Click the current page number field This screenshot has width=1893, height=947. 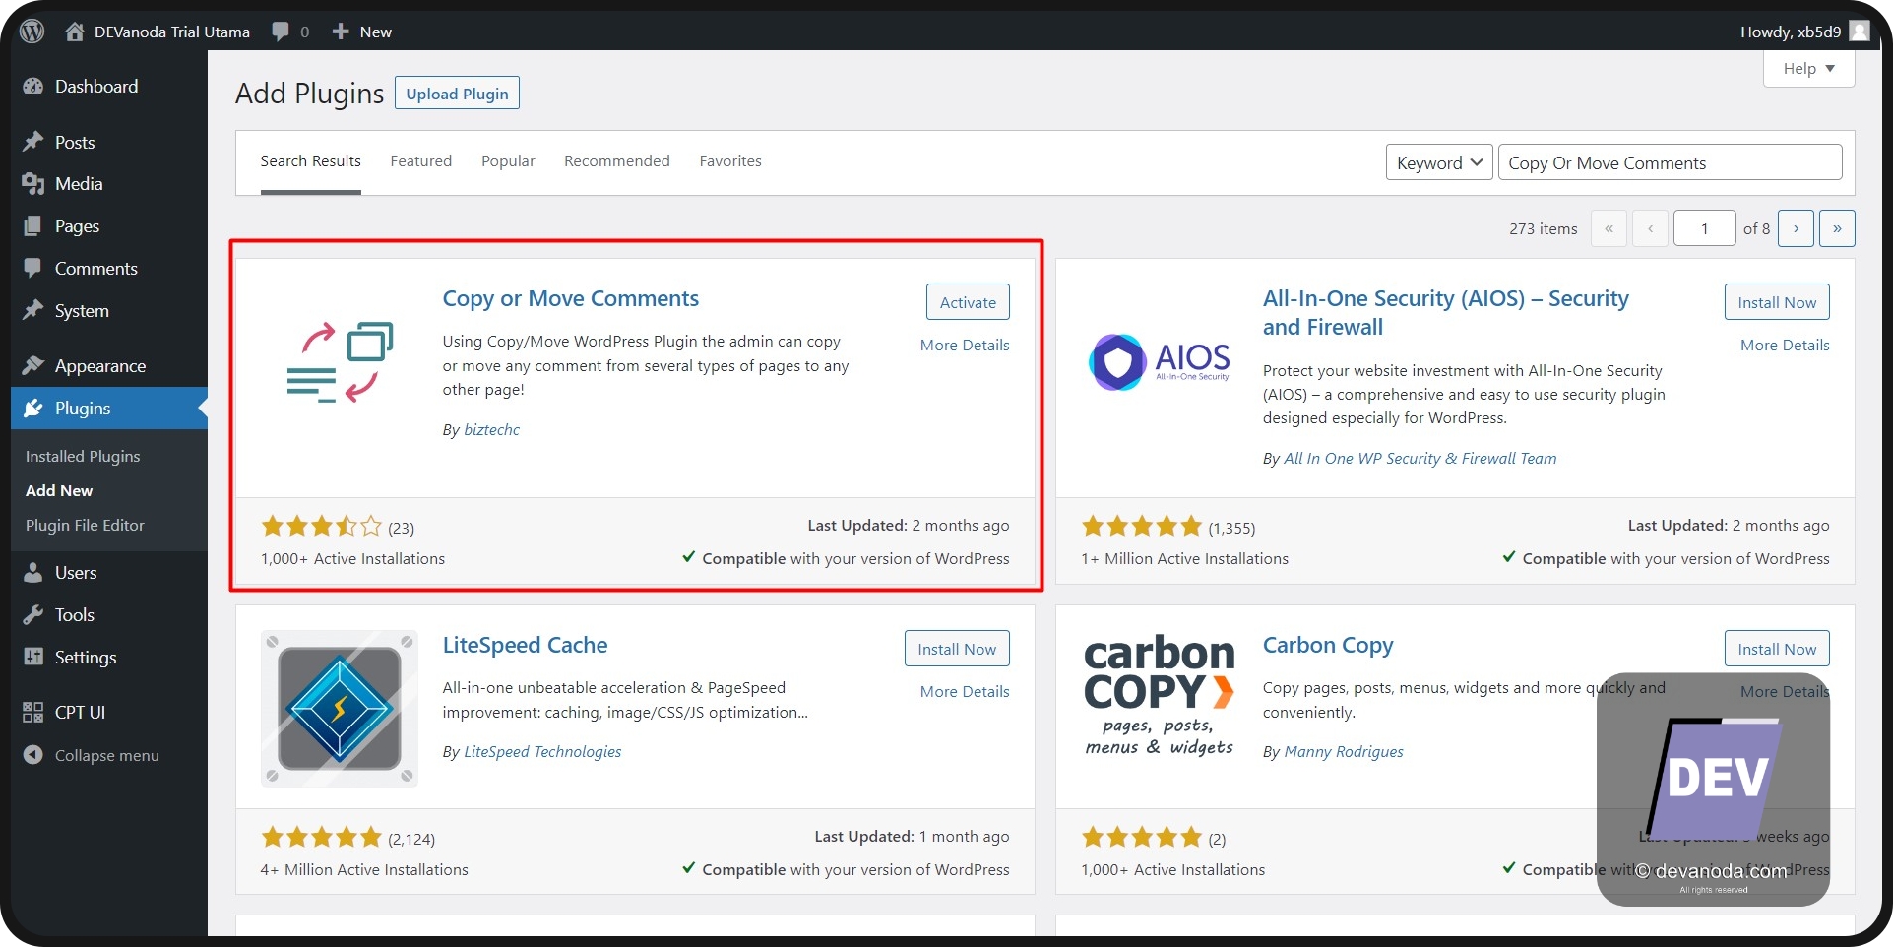[1704, 228]
